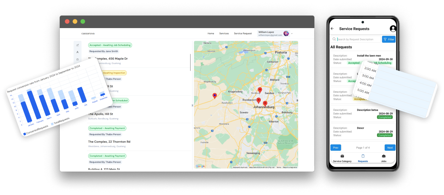The height and width of the screenshot is (195, 444).
Task: Open the analytics chart icon in the sidebar
Action: coord(78,45)
